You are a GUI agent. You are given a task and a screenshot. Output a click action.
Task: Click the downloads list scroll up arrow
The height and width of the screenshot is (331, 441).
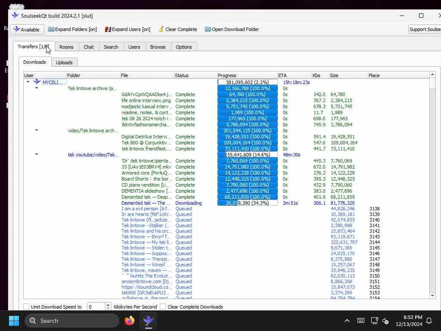[432, 75]
